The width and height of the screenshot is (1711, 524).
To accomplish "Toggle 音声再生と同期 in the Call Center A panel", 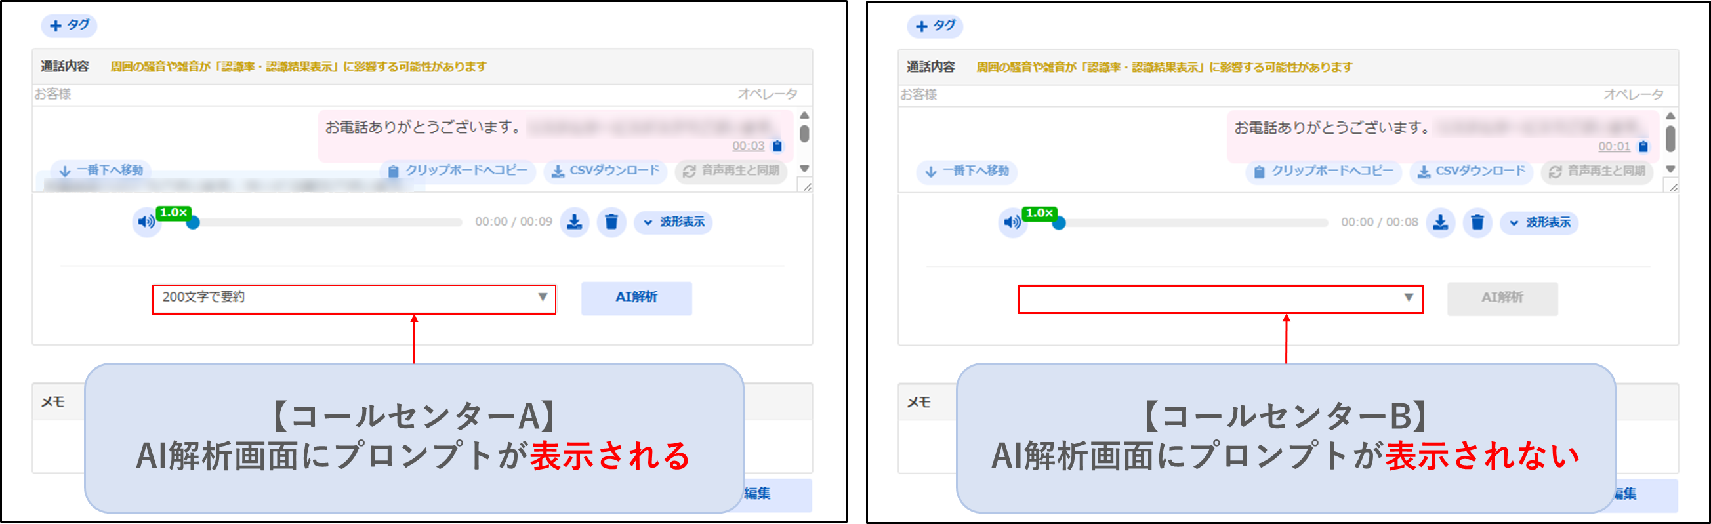I will tap(732, 171).
